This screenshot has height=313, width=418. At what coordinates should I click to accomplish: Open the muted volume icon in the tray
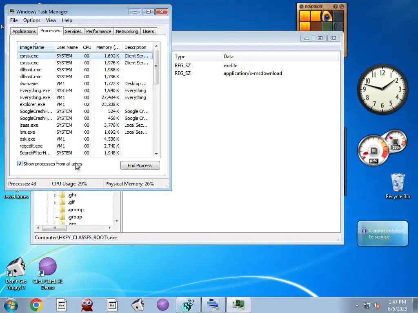(x=377, y=305)
